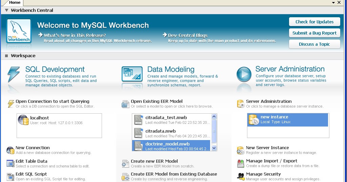
Task: Click Check for Updates button
Action: 314,22
